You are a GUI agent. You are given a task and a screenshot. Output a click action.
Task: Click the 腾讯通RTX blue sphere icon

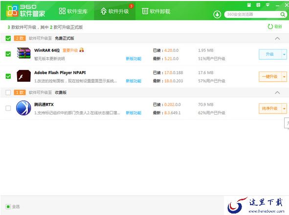tap(23, 108)
